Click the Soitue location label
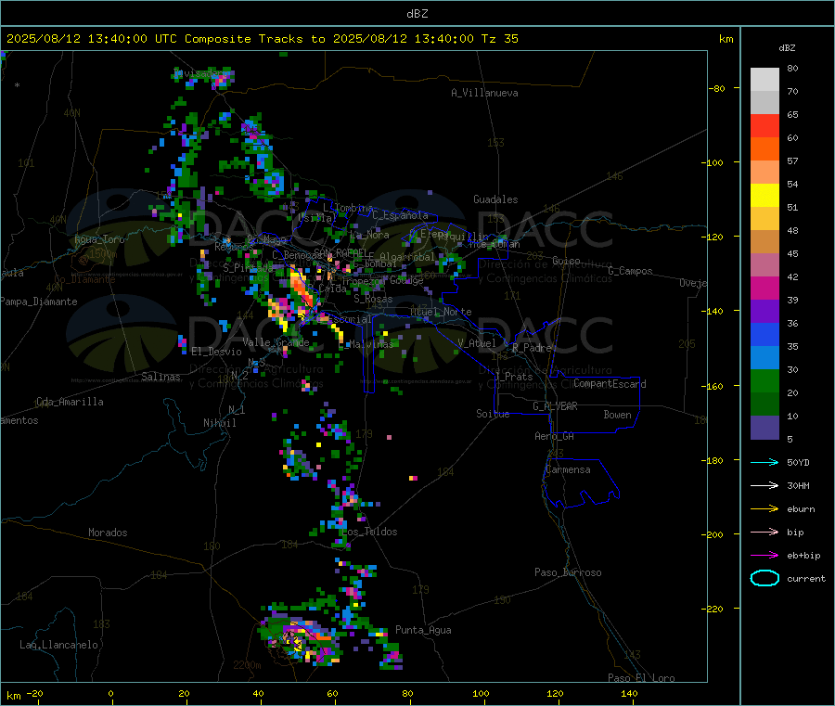The image size is (835, 706). point(493,414)
